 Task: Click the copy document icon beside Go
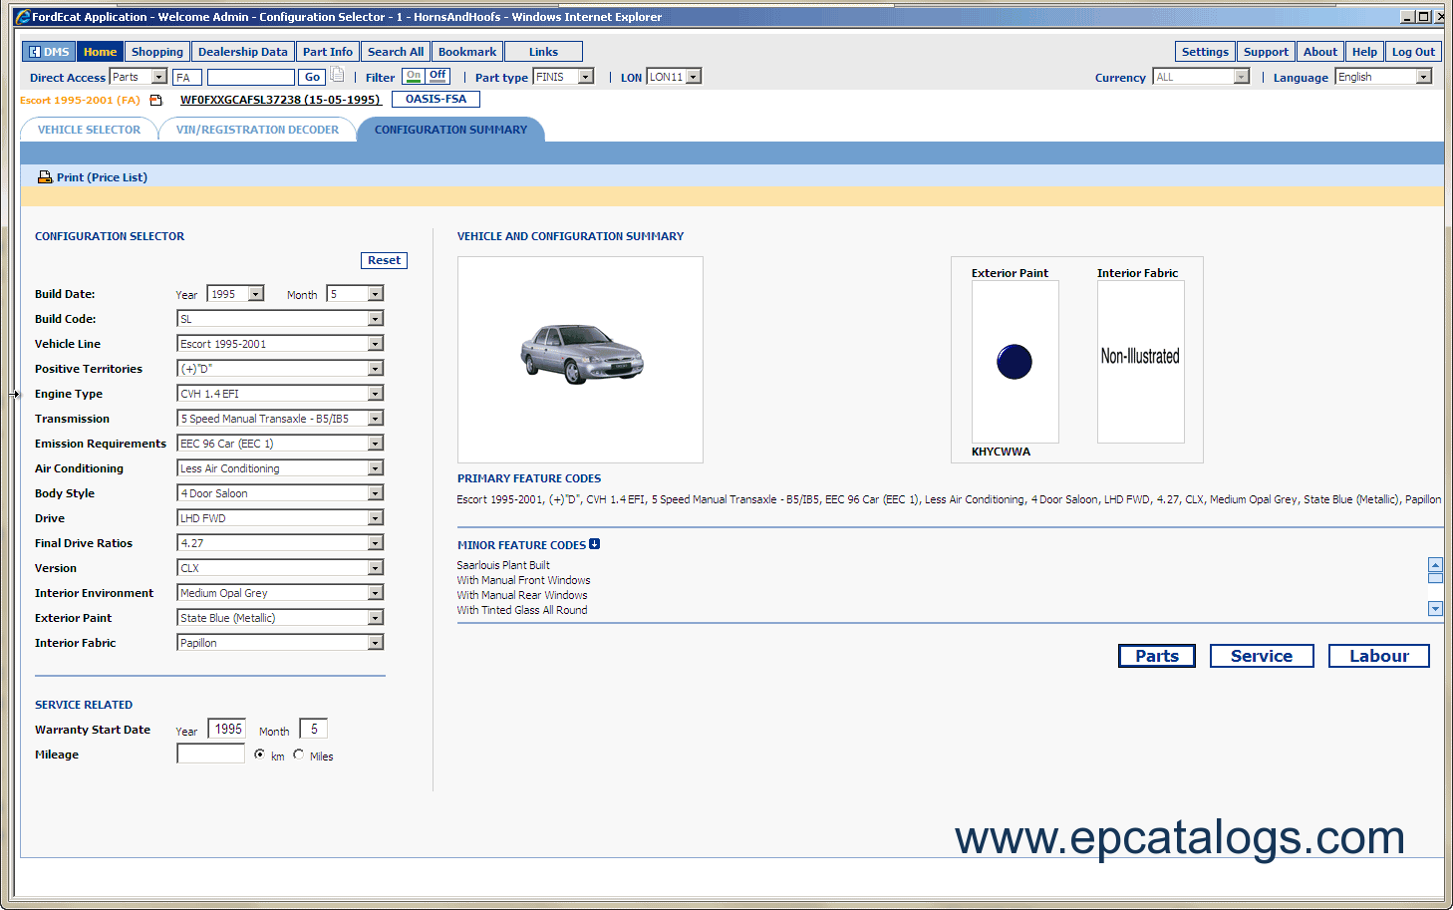[x=336, y=75]
